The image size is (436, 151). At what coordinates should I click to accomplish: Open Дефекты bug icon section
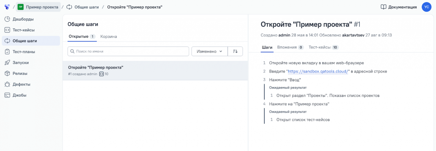[21, 84]
